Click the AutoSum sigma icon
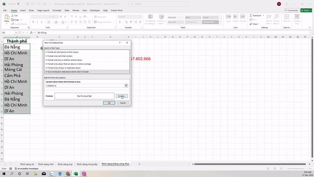This screenshot has height=177, width=314. 251,15
